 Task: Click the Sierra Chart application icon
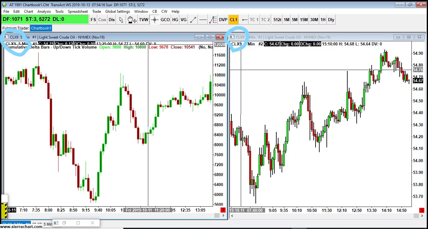(4, 5)
